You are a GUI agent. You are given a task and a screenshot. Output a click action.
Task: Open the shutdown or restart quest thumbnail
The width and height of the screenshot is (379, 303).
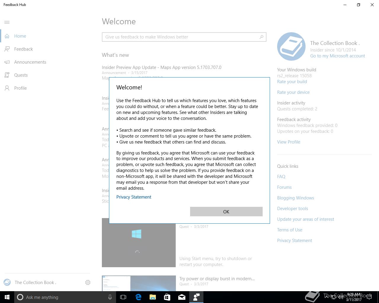(x=139, y=243)
